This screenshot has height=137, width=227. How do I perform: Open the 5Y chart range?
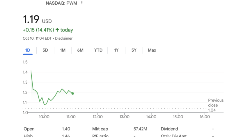point(134,50)
